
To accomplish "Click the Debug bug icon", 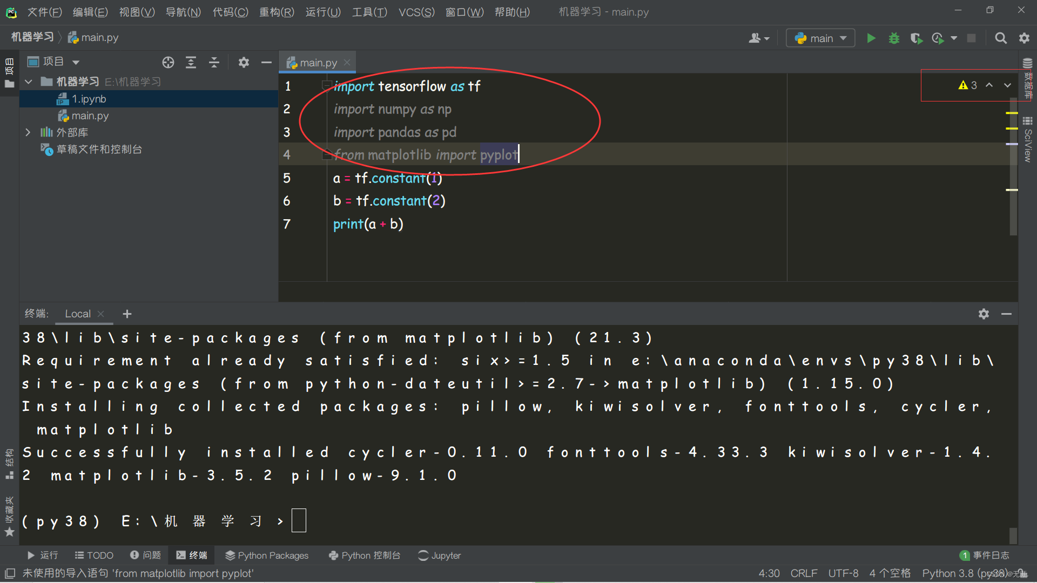I will [x=894, y=38].
